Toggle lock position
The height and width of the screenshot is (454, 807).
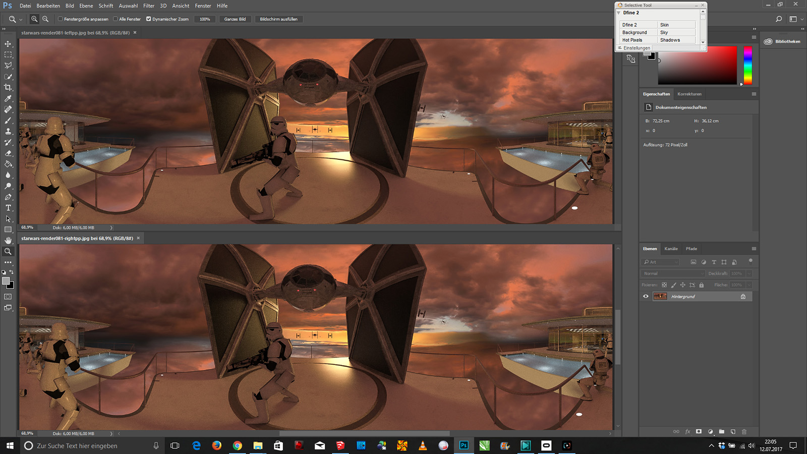(x=682, y=285)
